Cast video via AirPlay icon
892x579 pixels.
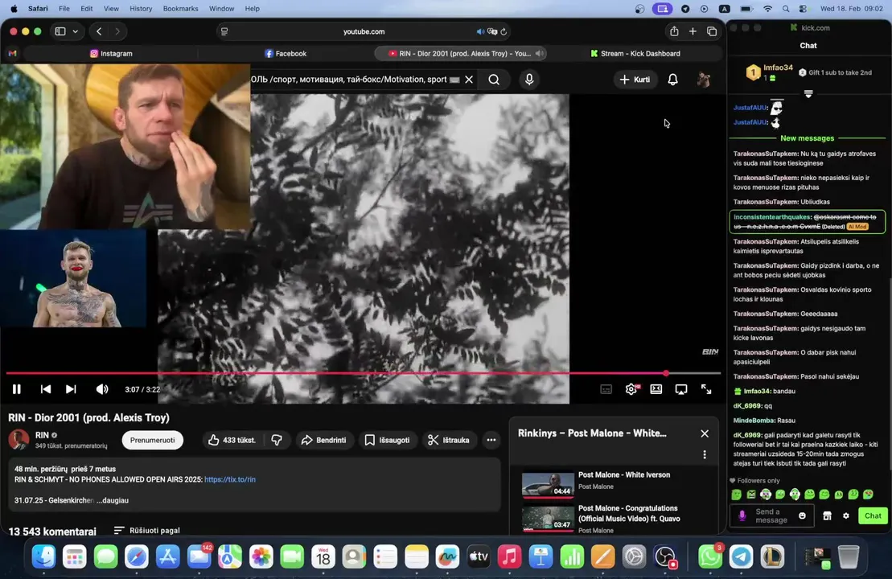[681, 389]
